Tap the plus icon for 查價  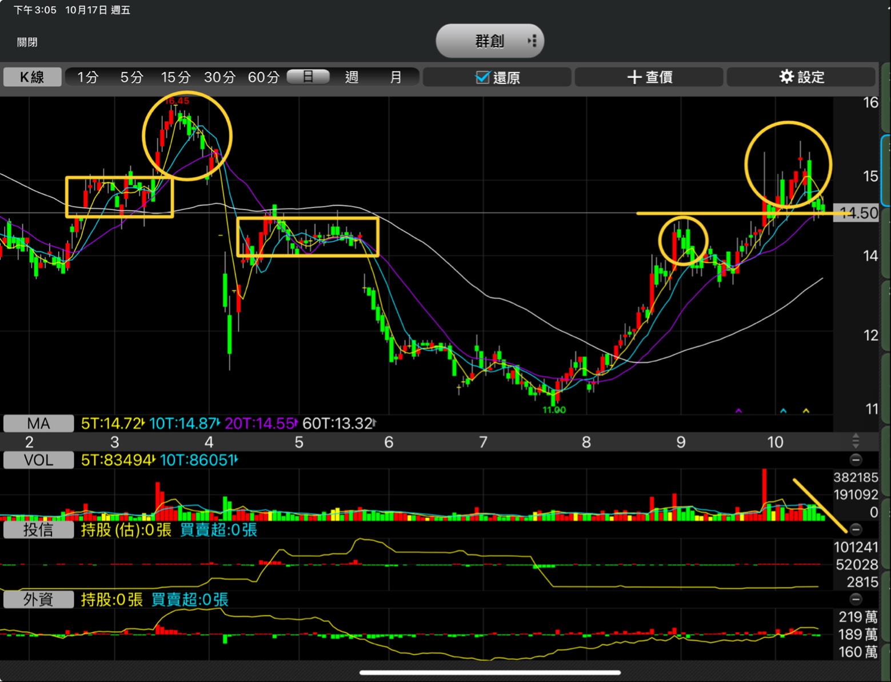(x=634, y=77)
